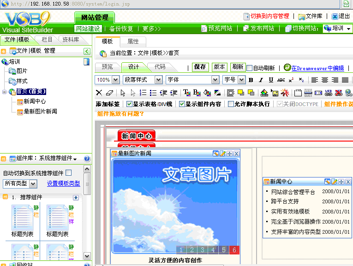Screen dimensions: 353x266
Task: Close the 新闻中心 component
Action: coord(348,182)
